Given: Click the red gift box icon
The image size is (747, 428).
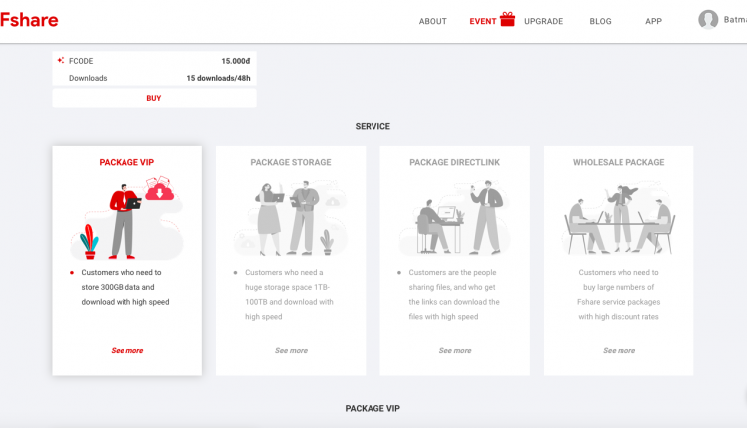Looking at the screenshot, I should [507, 19].
